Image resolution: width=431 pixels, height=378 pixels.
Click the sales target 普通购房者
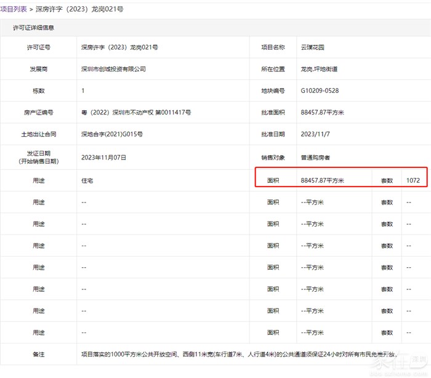click(315, 158)
